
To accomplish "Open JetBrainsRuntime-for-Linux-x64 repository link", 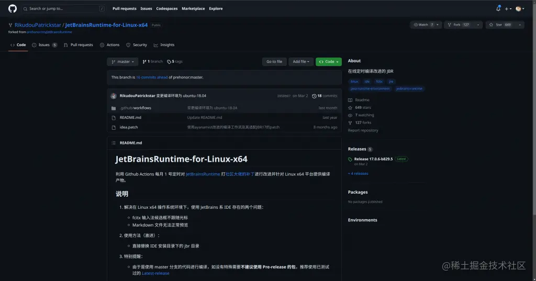I will [x=106, y=25].
